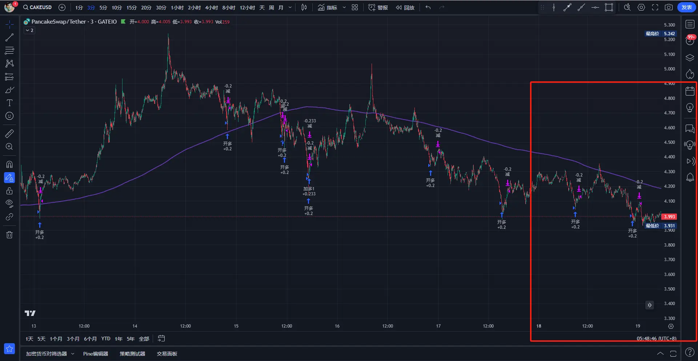Viewport: 698px width, 361px height.
Task: Open the timezone clock 05:48:46 (UTC+8)
Action: click(656, 338)
